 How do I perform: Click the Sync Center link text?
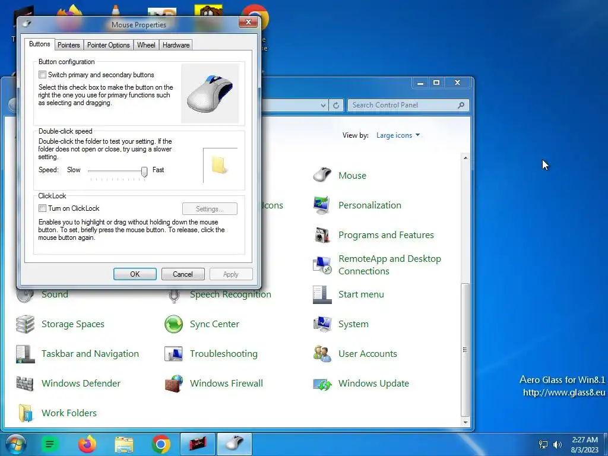click(x=214, y=324)
